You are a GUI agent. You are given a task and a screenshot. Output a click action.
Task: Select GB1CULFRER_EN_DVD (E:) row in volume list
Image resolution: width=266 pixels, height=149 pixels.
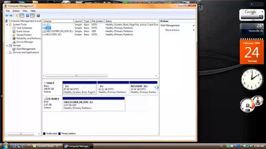100,31
